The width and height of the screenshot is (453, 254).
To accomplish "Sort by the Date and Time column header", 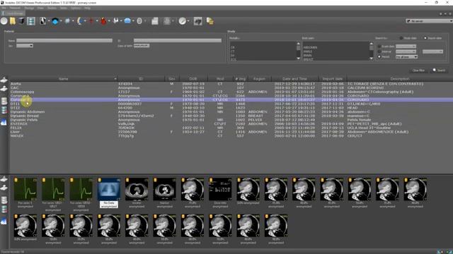I will [x=294, y=78].
